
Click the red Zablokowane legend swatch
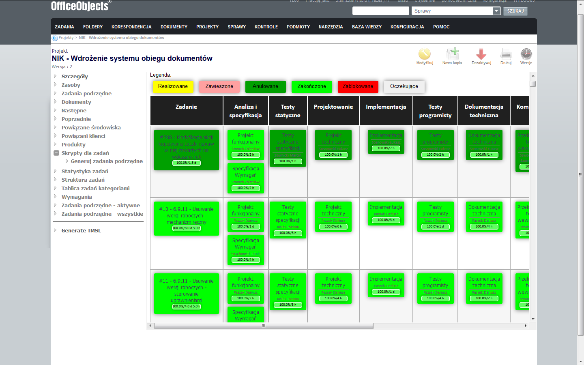pos(358,86)
